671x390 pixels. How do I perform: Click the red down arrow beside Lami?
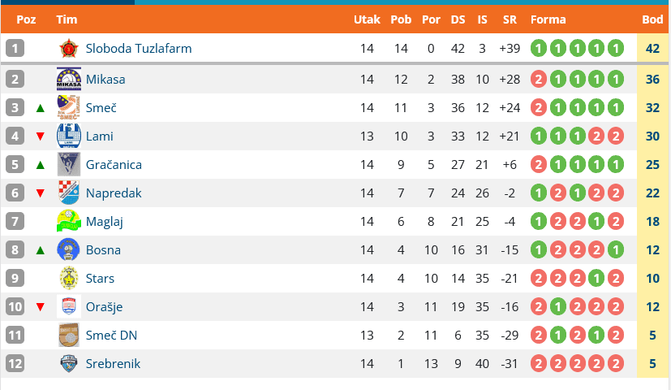coord(41,136)
